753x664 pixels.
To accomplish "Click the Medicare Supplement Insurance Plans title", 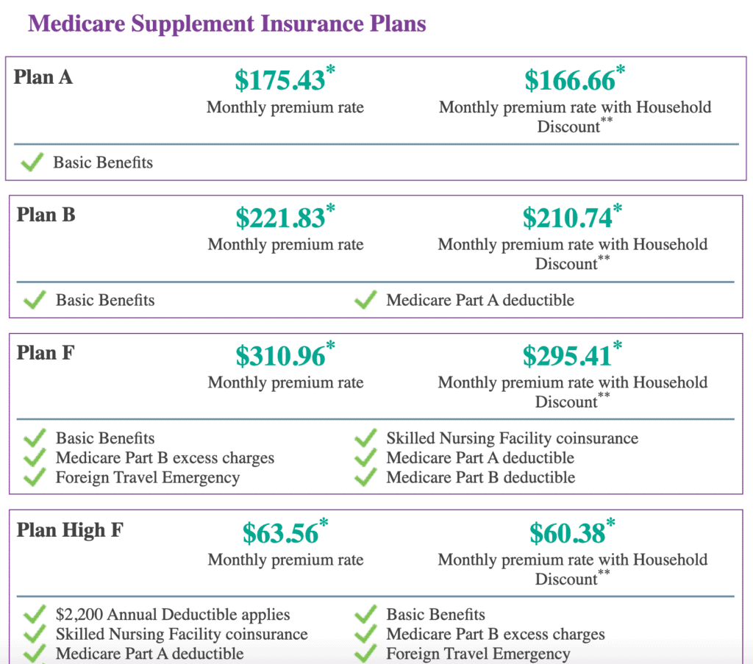I will tap(226, 24).
